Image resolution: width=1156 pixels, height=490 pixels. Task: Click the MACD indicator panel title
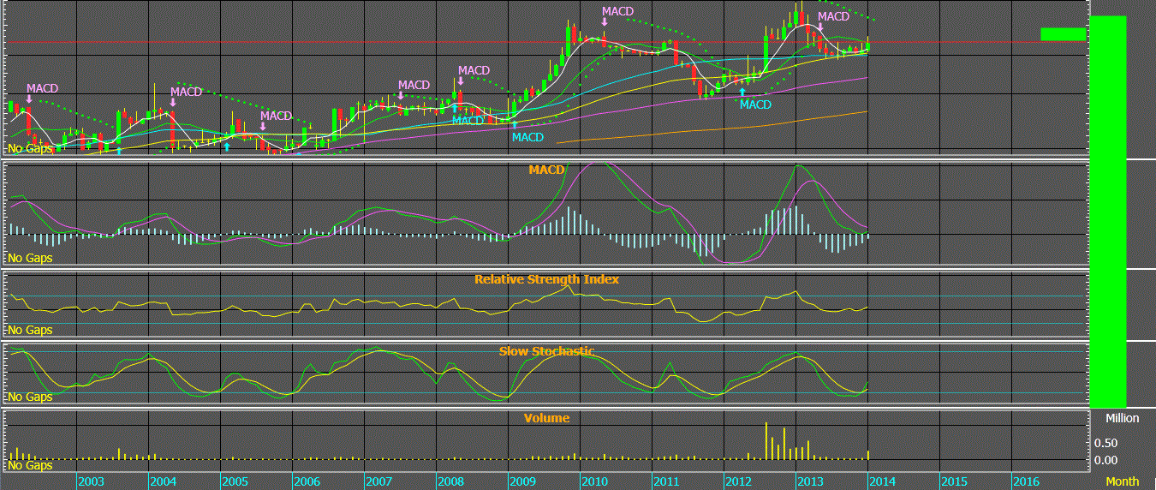click(546, 170)
